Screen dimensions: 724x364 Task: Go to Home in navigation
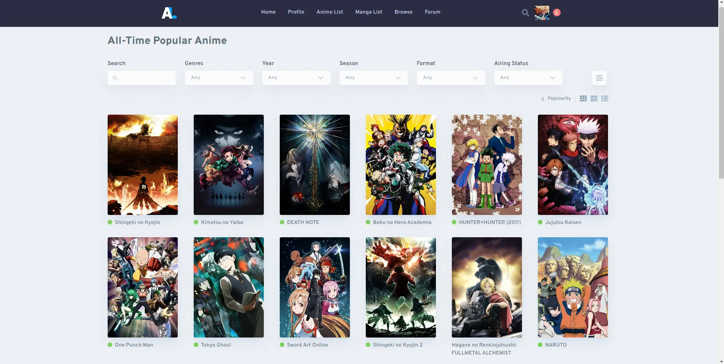pyautogui.click(x=268, y=12)
